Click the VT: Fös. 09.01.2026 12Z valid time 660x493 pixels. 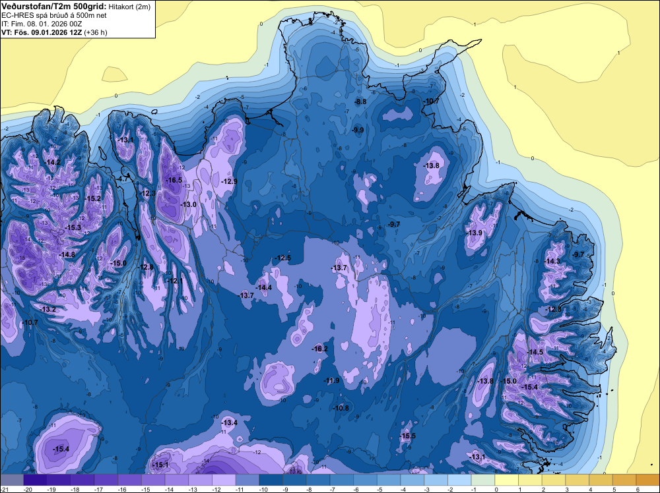point(42,32)
